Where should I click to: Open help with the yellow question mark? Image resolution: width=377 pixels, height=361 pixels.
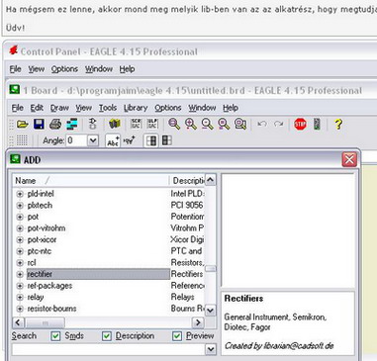pos(338,125)
